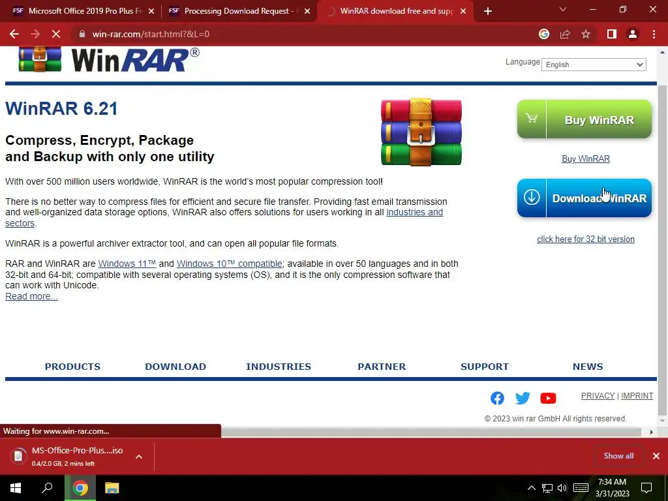Open the Windows 11 link
This screenshot has height=501, width=668.
coord(127,264)
